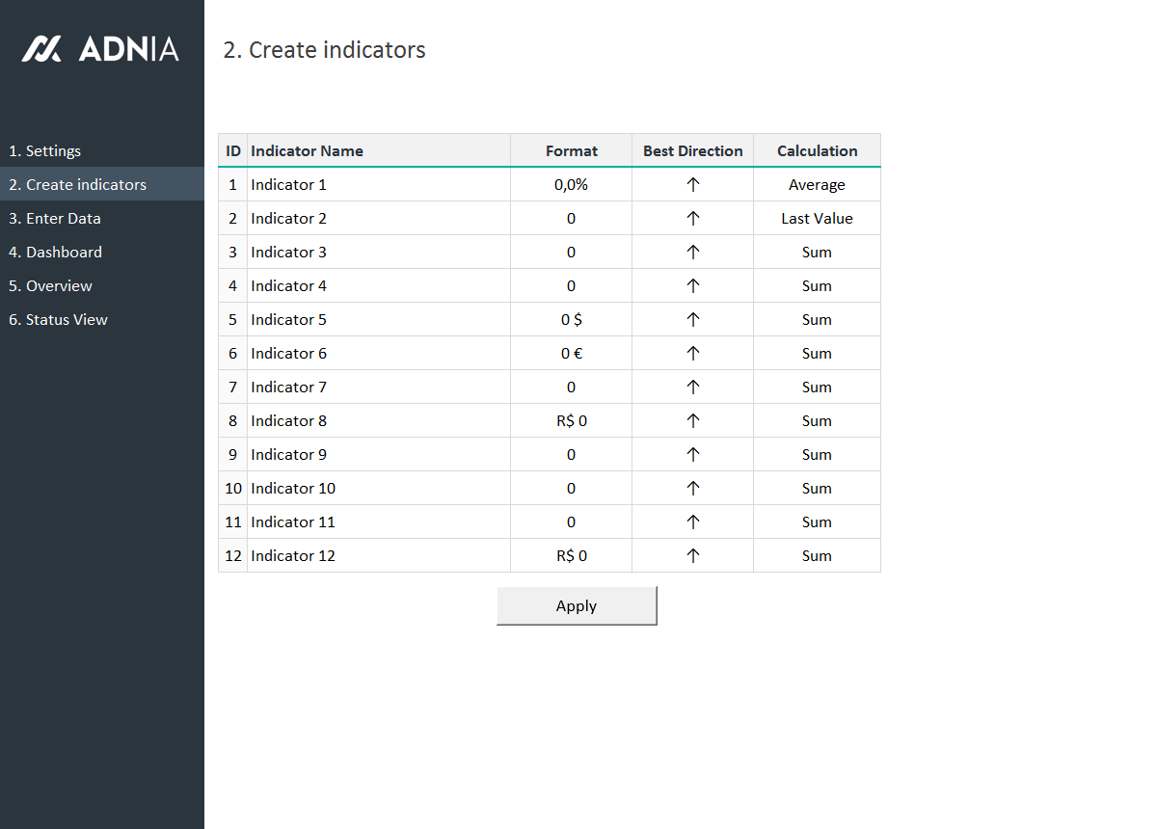This screenshot has width=1156, height=829.
Task: Click Indicator 12 best direction arrow
Action: click(x=692, y=556)
